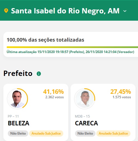The image size is (138, 141).
Task: Click the 27,45% vote percentage
Action: (121, 92)
